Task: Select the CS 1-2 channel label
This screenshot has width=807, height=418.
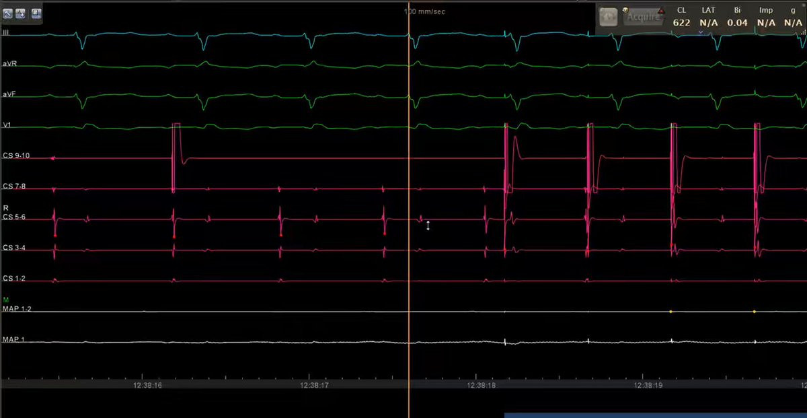Action: point(14,278)
